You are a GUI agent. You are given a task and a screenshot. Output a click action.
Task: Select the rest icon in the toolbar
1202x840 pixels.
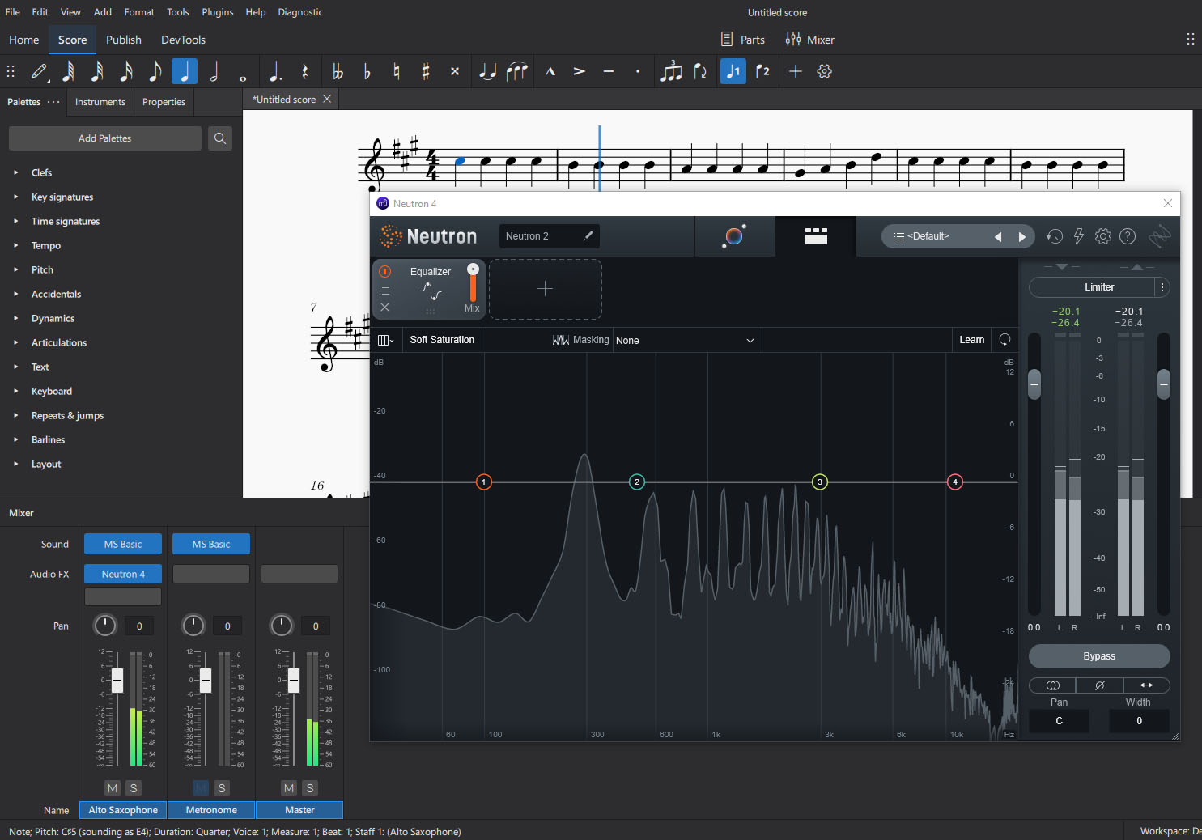tap(305, 71)
